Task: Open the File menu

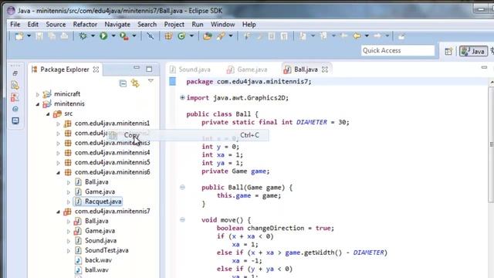Action: point(15,24)
